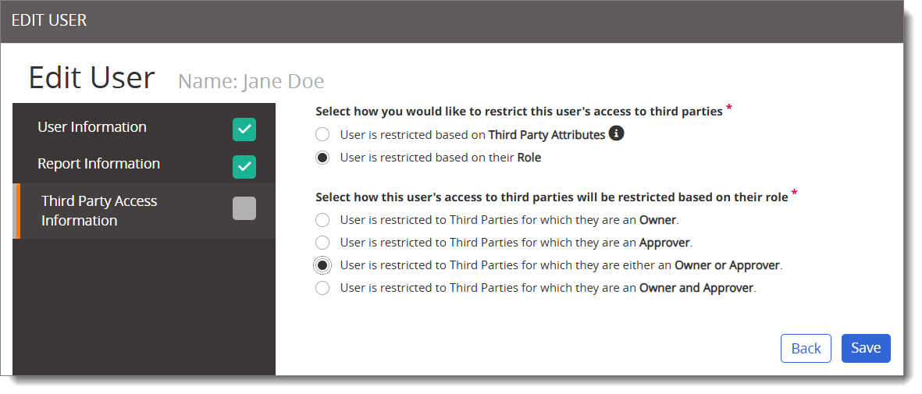Choose the Approver only restriction option
The width and height of the screenshot is (922, 394).
(322, 243)
